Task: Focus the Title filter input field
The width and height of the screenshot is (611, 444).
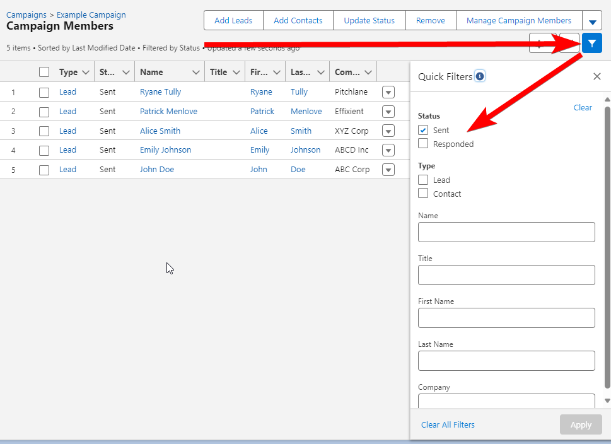Action: 506,275
